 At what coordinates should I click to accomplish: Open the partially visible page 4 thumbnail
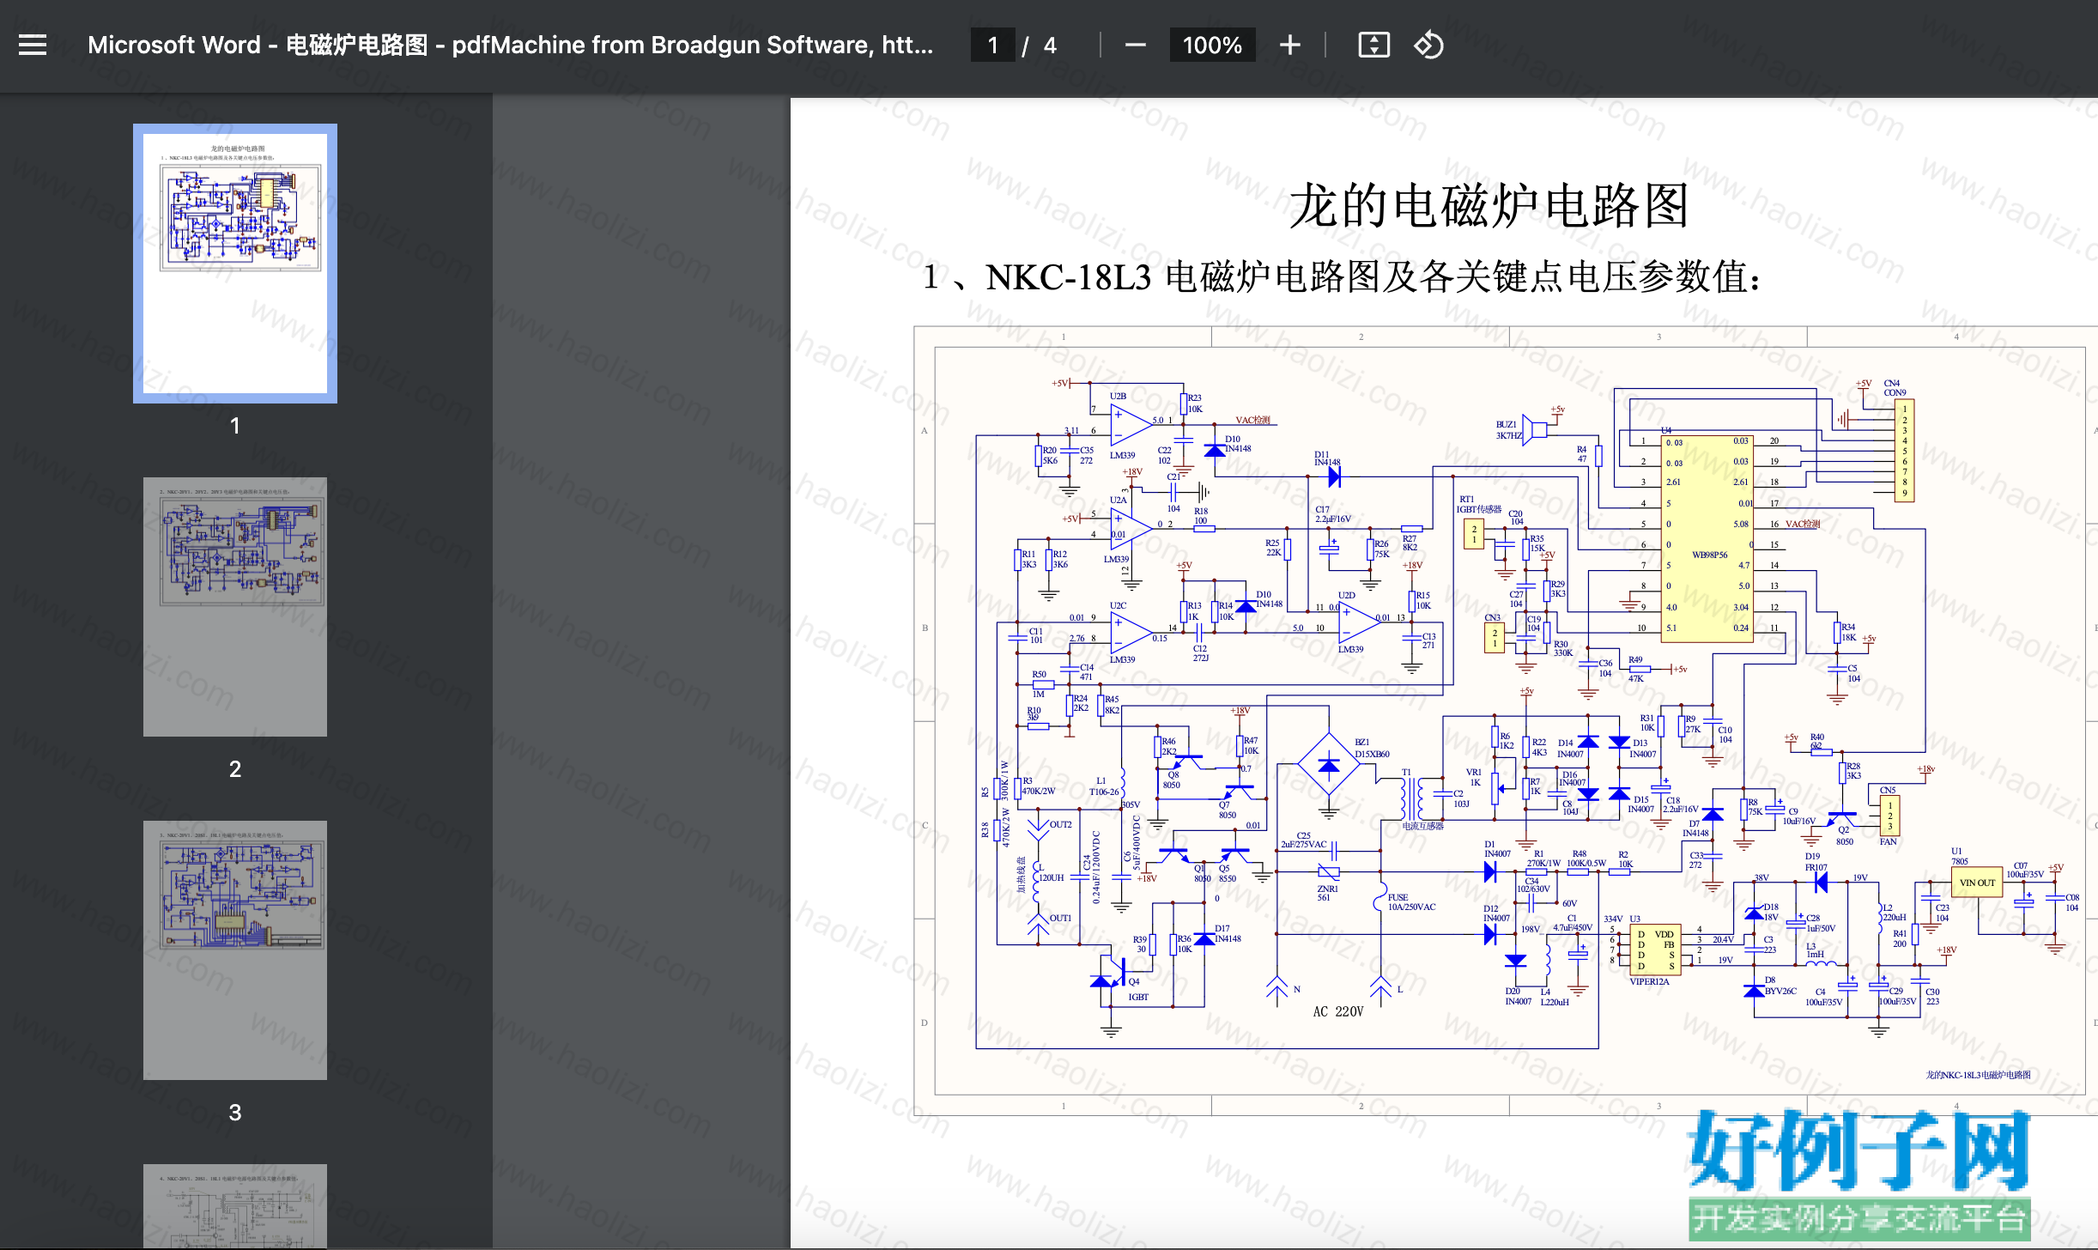[235, 1206]
